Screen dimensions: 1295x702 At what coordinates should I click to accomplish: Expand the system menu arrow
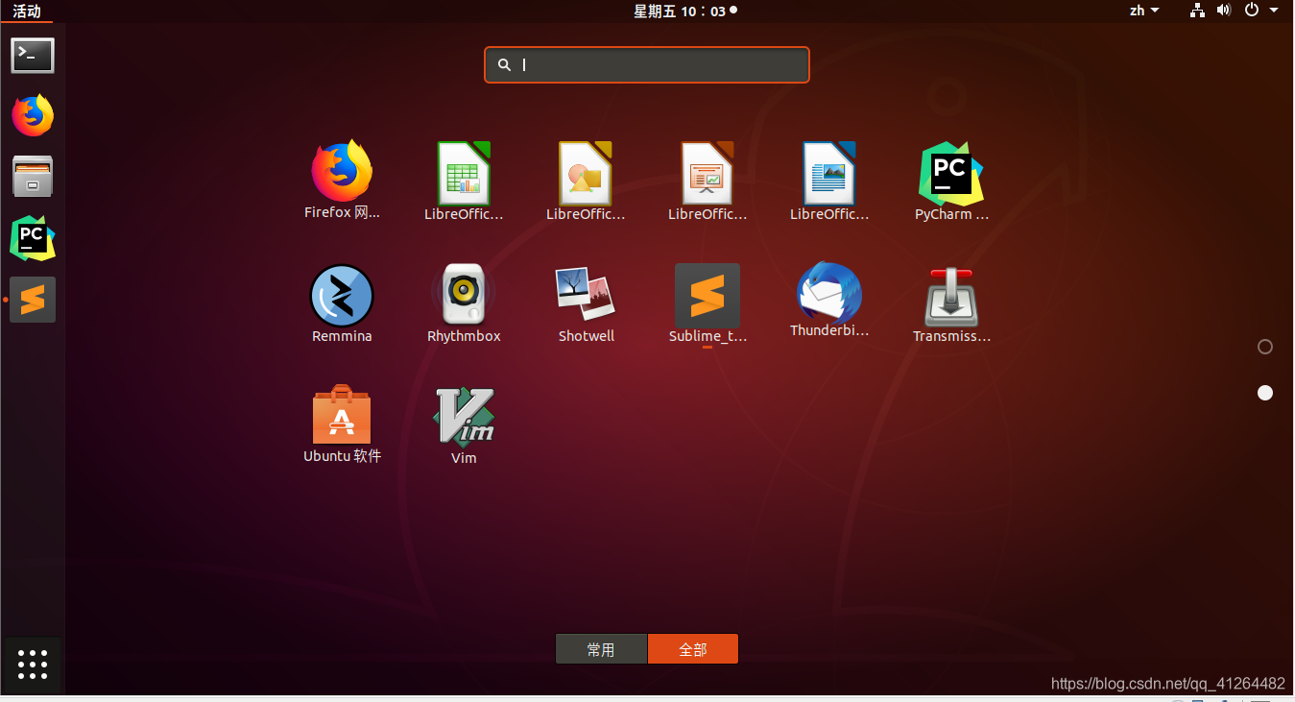point(1274,11)
